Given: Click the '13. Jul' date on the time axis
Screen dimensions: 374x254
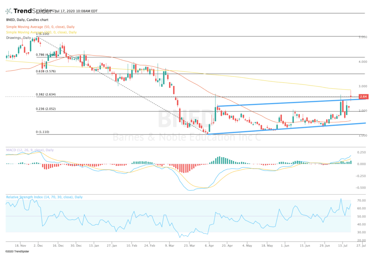Looking at the screenshot, I should [343, 245].
